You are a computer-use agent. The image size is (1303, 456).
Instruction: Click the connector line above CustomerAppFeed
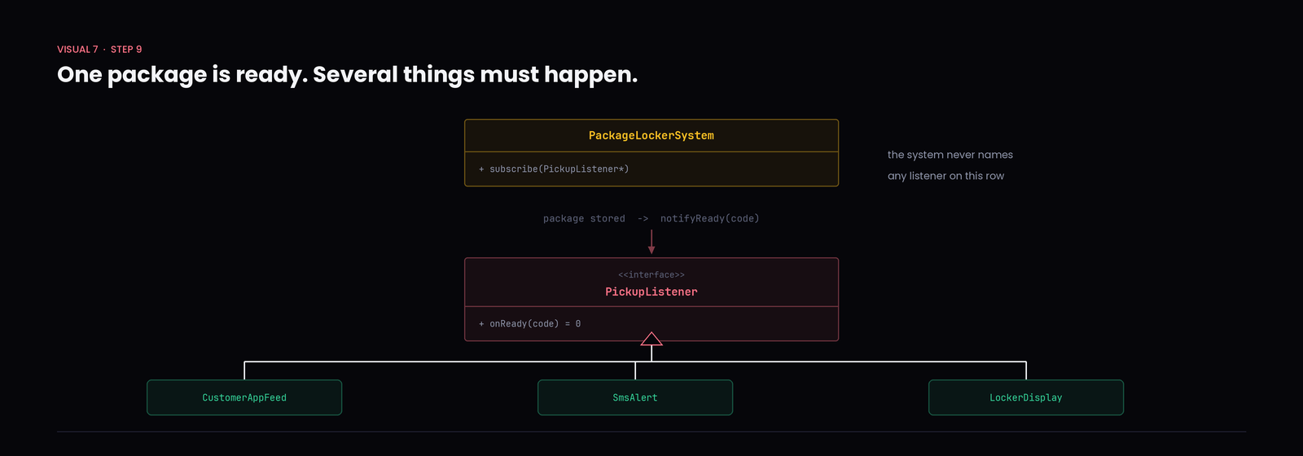244,370
